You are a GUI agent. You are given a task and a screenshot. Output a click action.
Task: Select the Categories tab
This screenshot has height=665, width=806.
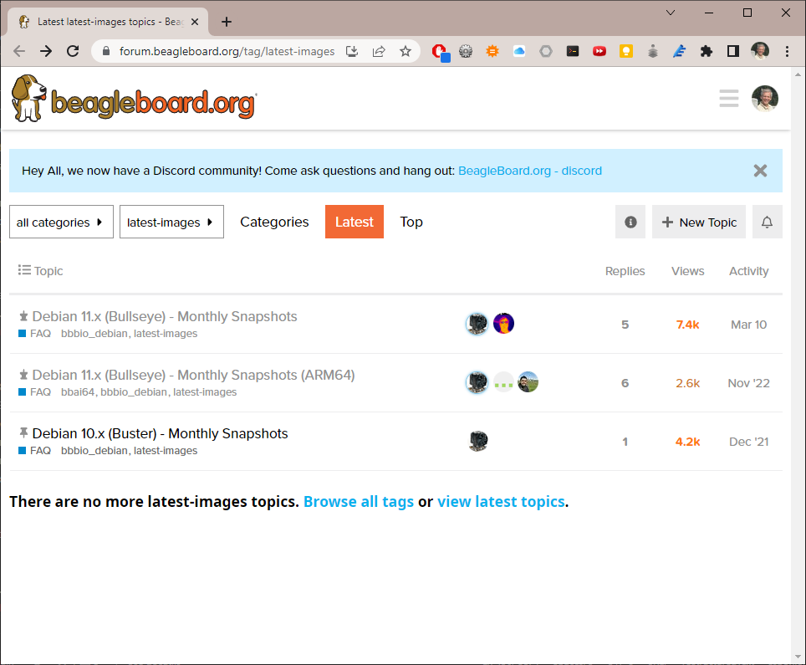point(274,222)
